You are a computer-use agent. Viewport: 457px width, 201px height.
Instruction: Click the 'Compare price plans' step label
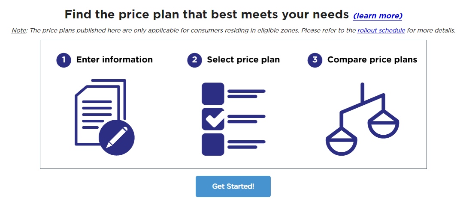(x=372, y=60)
